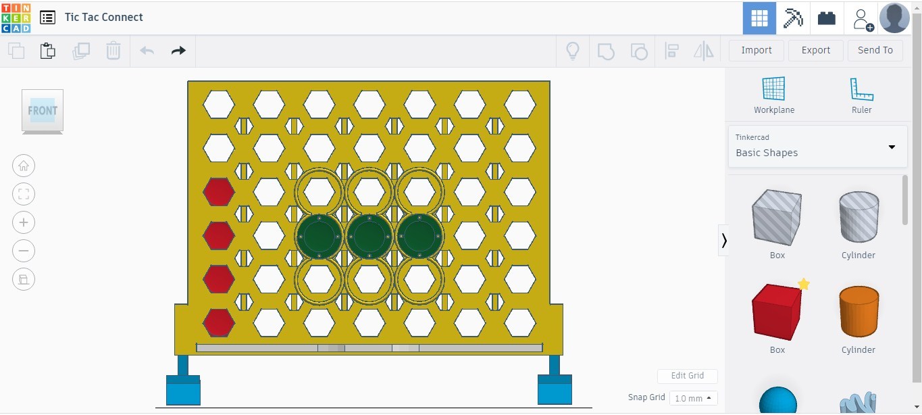This screenshot has height=415, width=922.
Task: Click the favorite star on red Box
Action: 804,285
